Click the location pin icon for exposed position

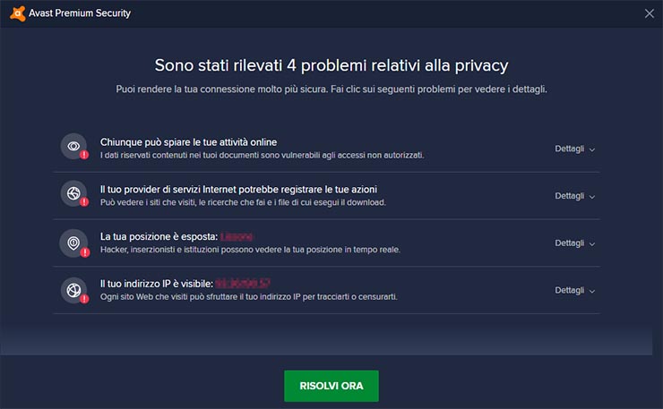coord(73,241)
